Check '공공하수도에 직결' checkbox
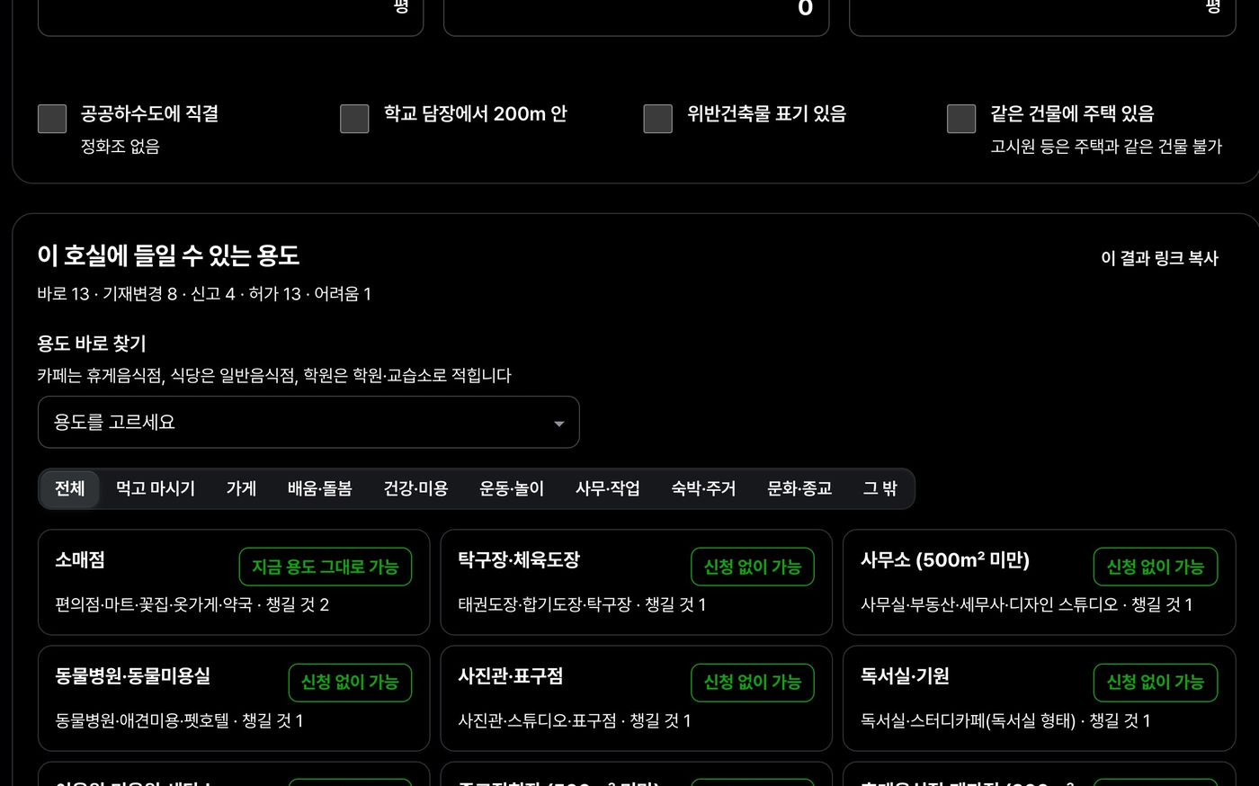Screen dimensions: 1259x786 (52, 119)
